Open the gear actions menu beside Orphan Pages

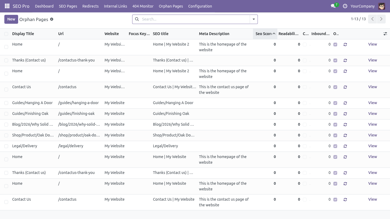tap(52, 19)
